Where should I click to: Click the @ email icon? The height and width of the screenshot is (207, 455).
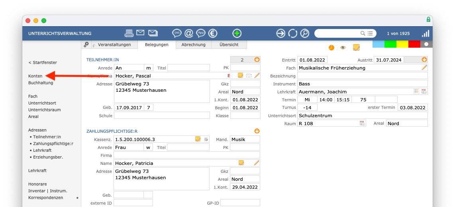[x=189, y=33]
